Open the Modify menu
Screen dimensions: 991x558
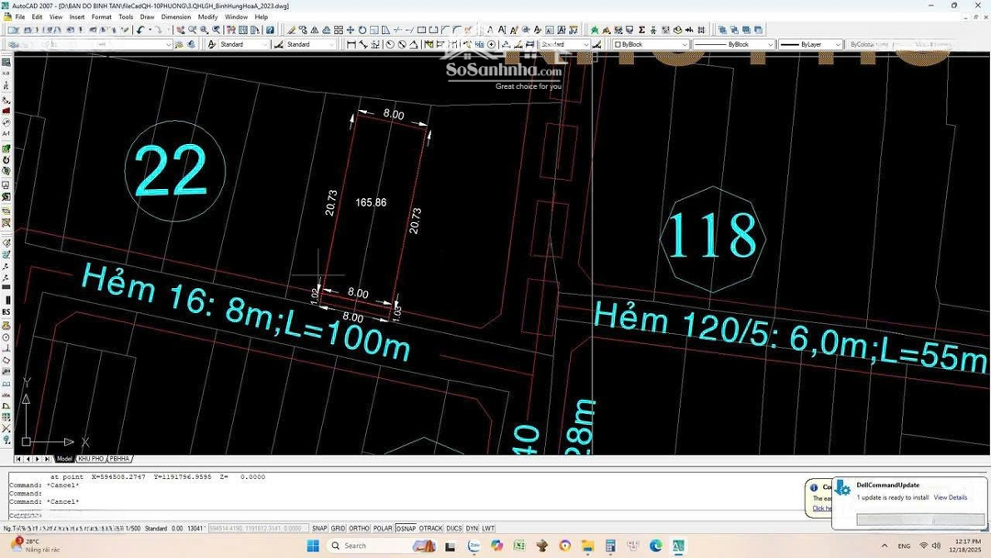[x=208, y=17]
